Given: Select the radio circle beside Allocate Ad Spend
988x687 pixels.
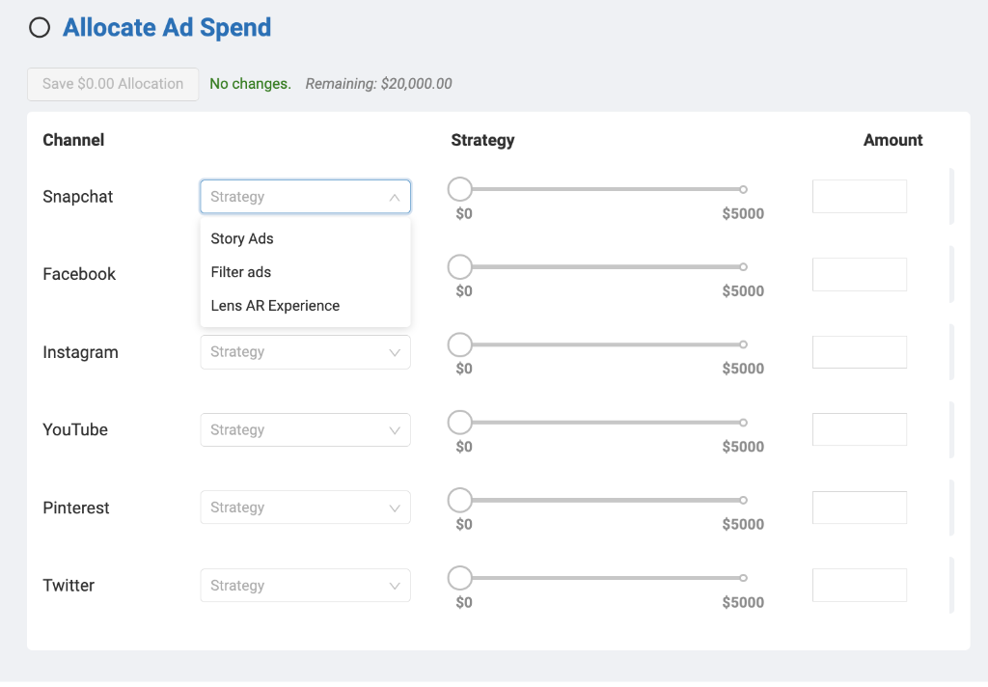Looking at the screenshot, I should click(39, 27).
